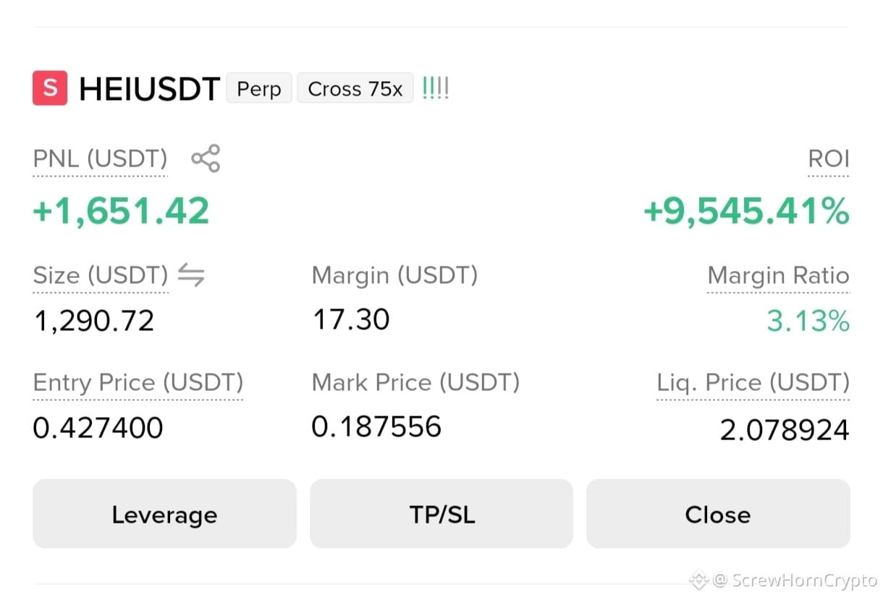Click the Entry Price (USDT) label

(x=138, y=382)
